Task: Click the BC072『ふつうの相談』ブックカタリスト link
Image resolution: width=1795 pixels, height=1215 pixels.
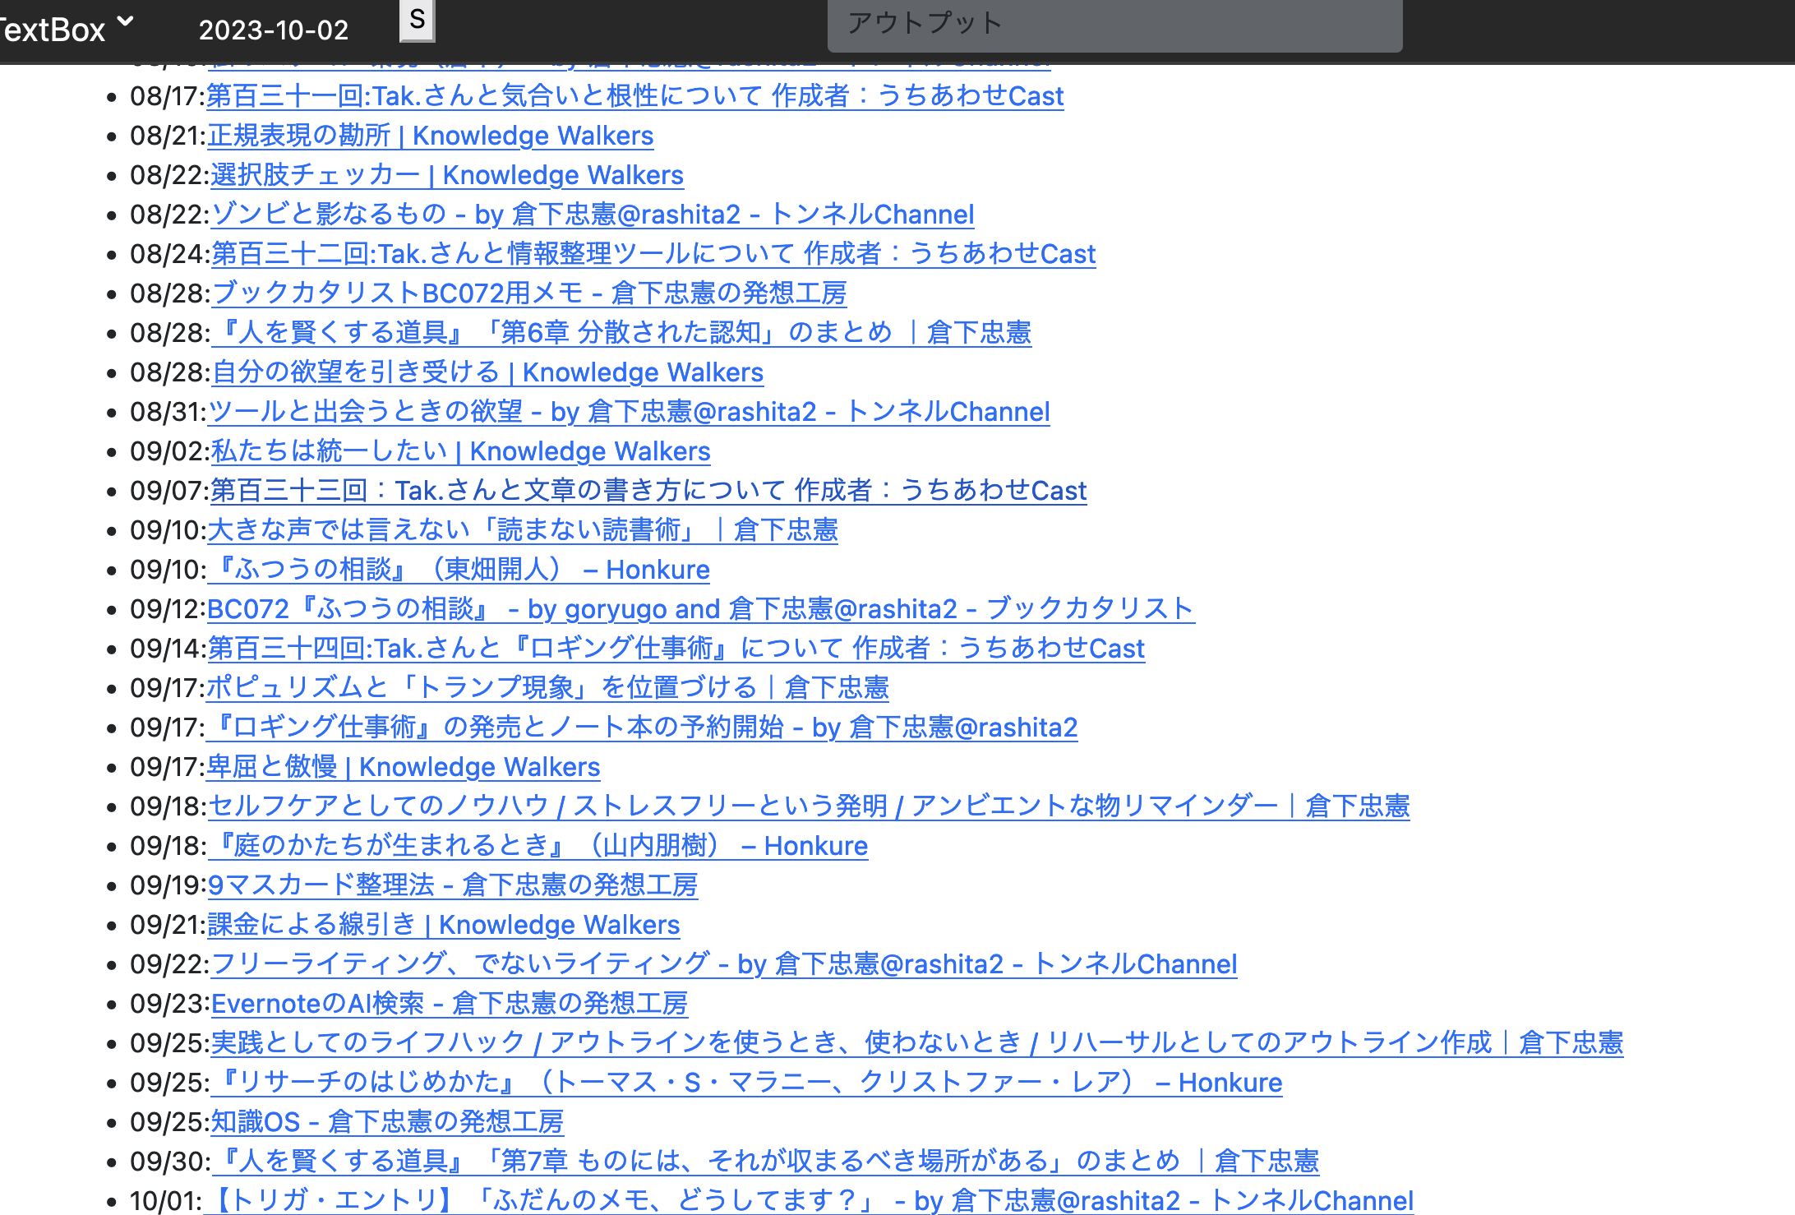Action: coord(700,609)
